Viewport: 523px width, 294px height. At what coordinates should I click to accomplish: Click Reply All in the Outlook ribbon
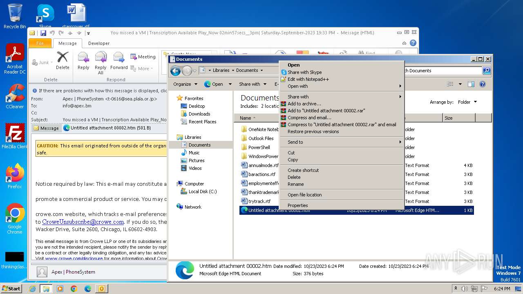pos(101,62)
